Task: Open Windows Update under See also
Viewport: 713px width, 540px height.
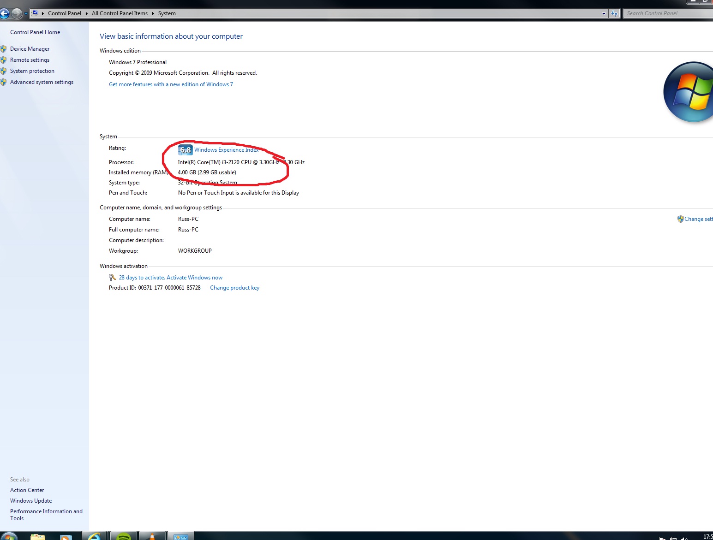Action: [31, 501]
